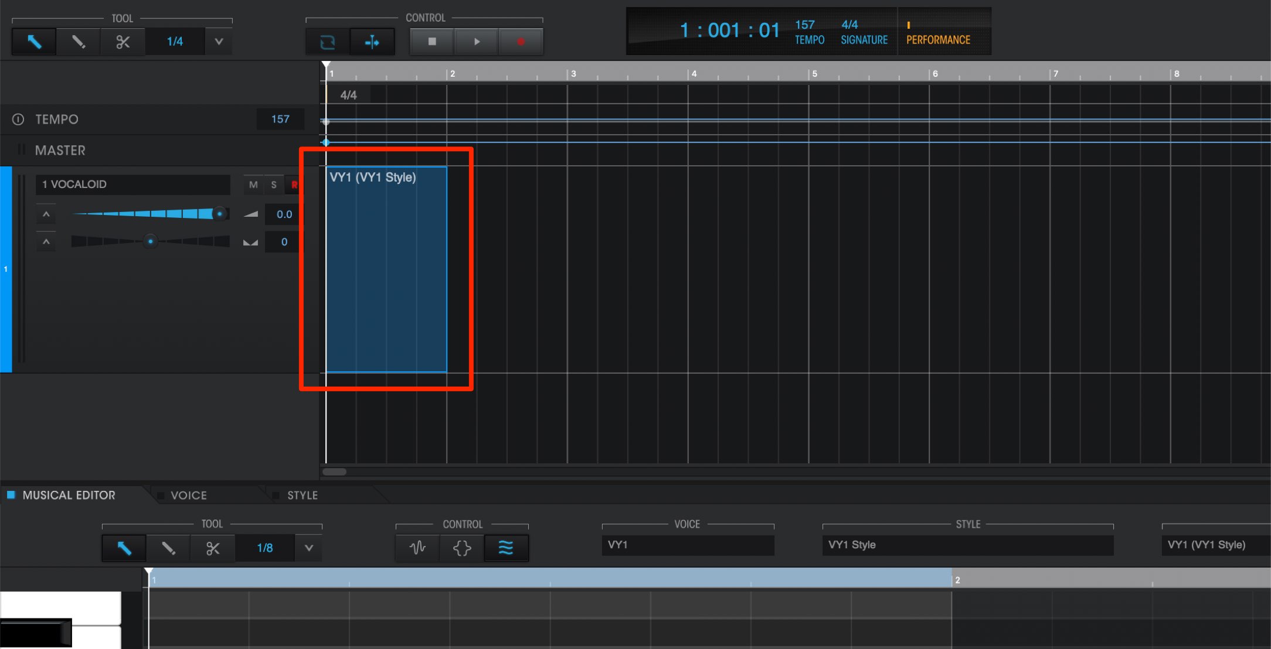Click measure 3 on the timeline ruler

point(573,74)
